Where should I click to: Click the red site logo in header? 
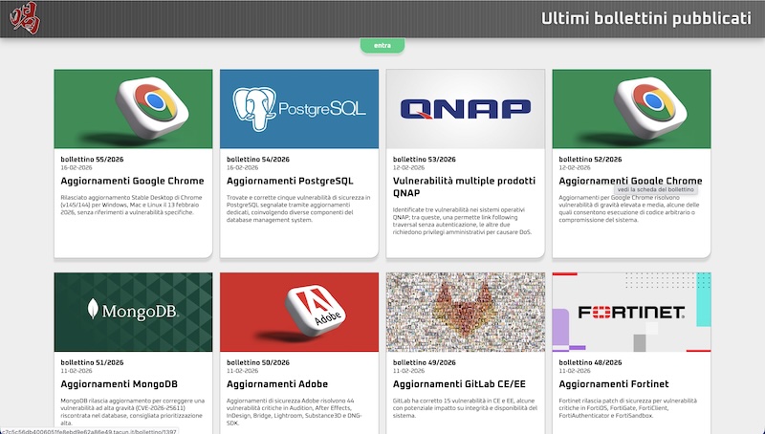pyautogui.click(x=19, y=19)
